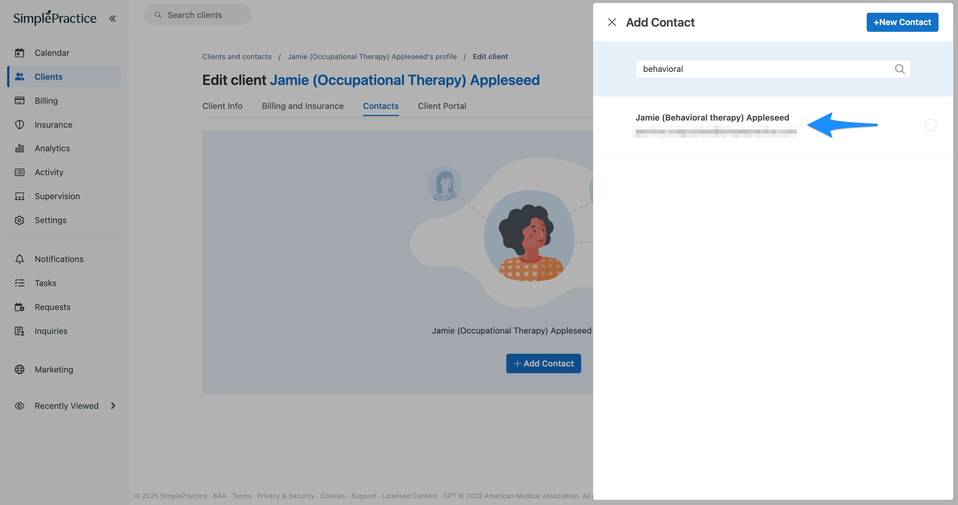Click the Supervision icon
This screenshot has height=505, width=958.
coord(19,196)
